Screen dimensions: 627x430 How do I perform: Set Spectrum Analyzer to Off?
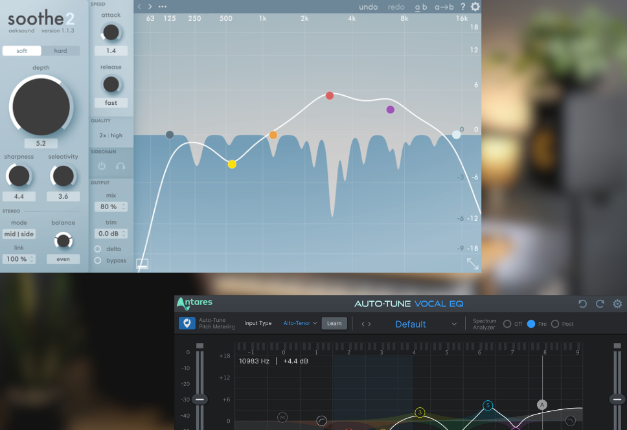tap(507, 324)
